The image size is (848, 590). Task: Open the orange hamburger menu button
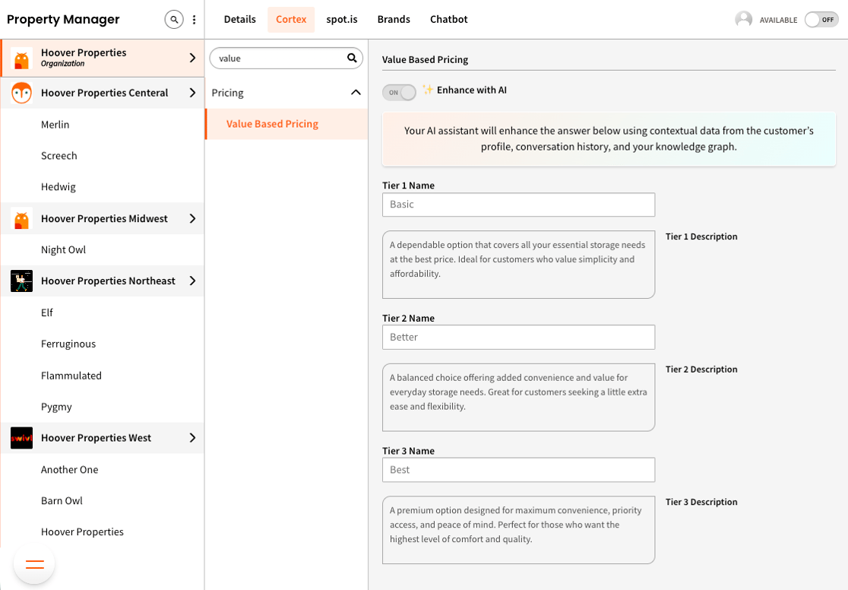click(x=35, y=564)
